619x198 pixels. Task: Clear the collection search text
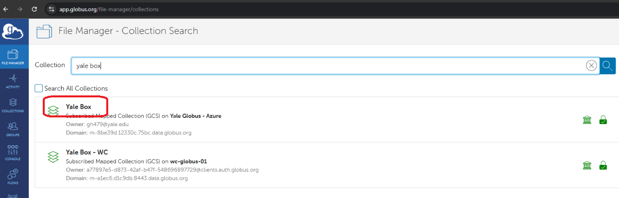pyautogui.click(x=591, y=66)
